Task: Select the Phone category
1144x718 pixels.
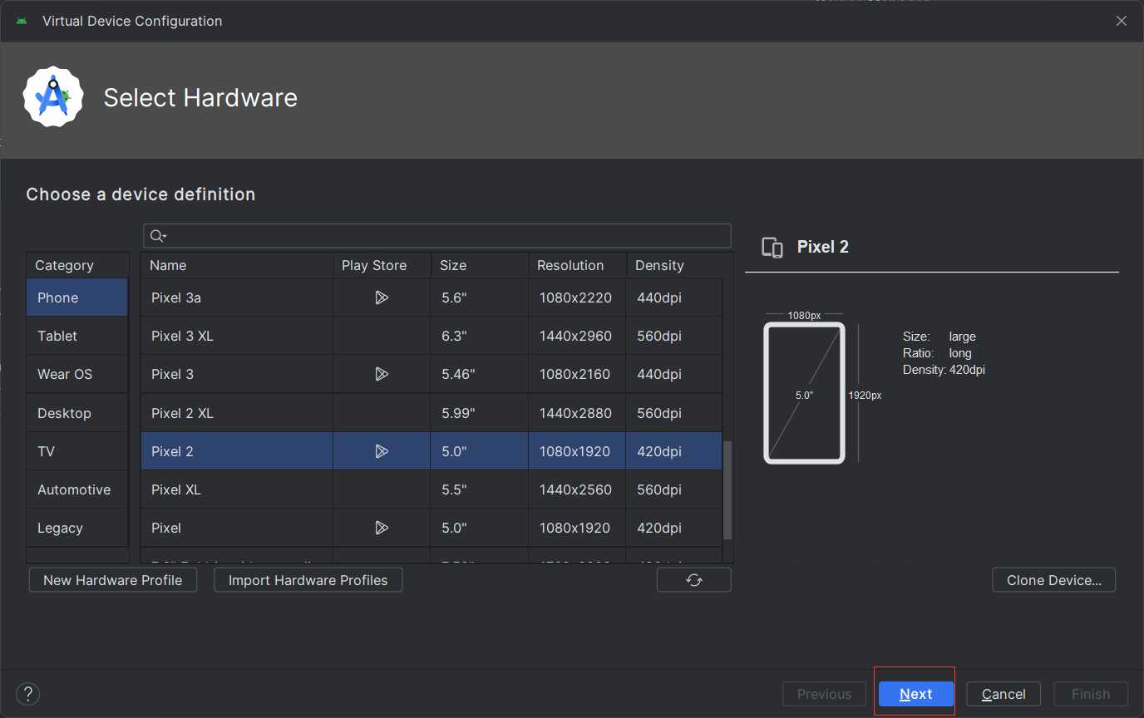Action: (x=77, y=298)
